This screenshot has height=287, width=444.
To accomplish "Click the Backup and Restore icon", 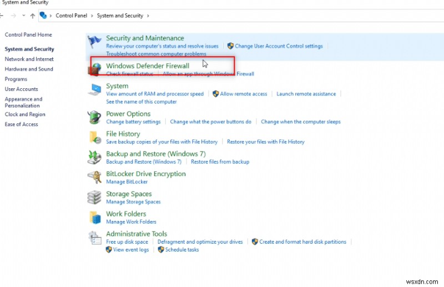I will (95, 157).
